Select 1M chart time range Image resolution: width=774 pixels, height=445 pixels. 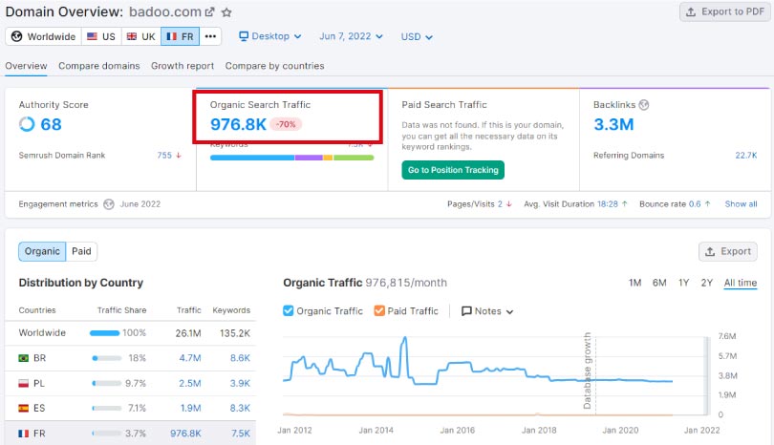click(634, 283)
